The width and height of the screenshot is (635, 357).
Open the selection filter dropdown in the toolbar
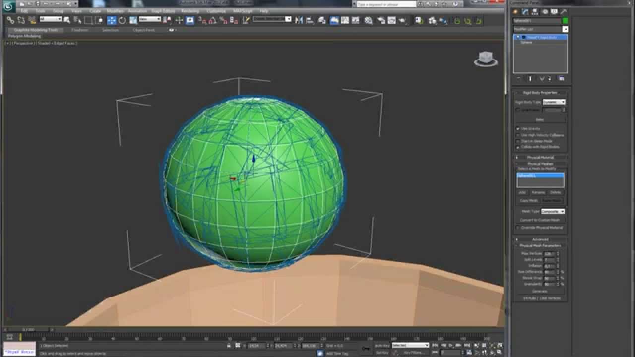coord(50,19)
